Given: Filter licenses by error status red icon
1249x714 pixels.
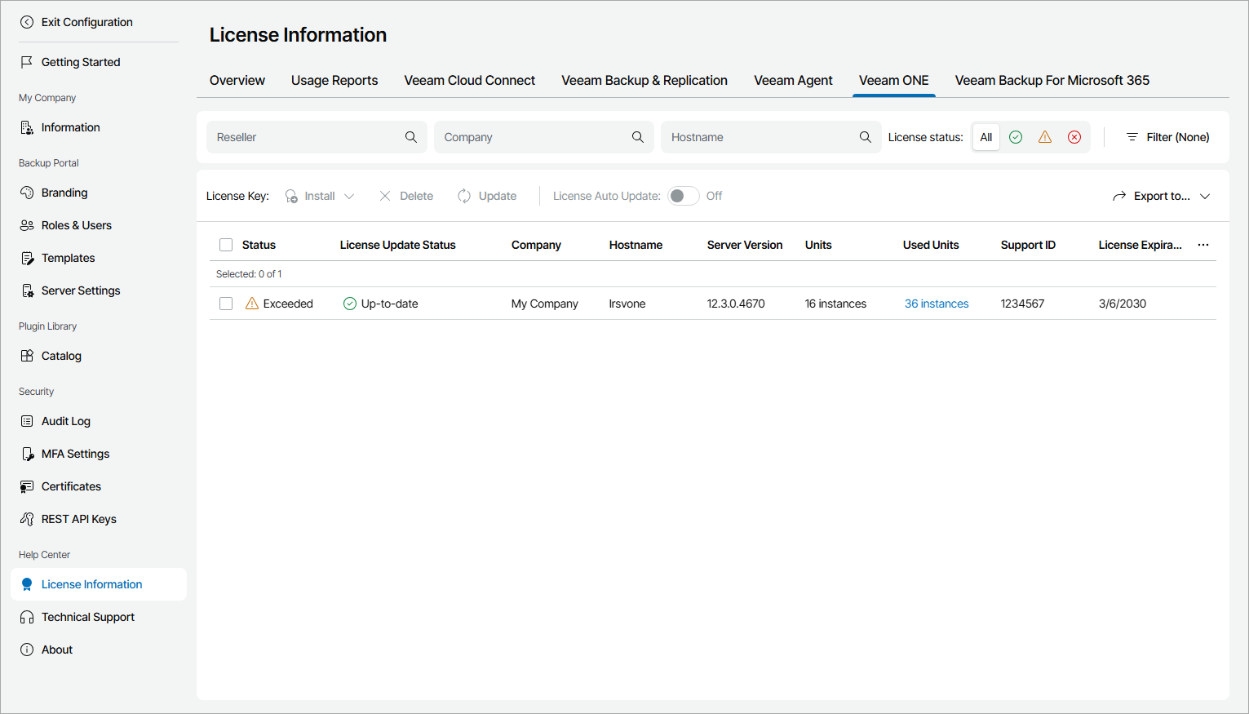Looking at the screenshot, I should (x=1074, y=137).
